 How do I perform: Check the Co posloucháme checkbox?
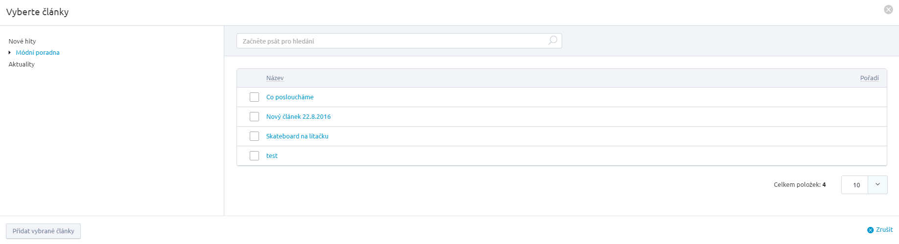tap(254, 97)
